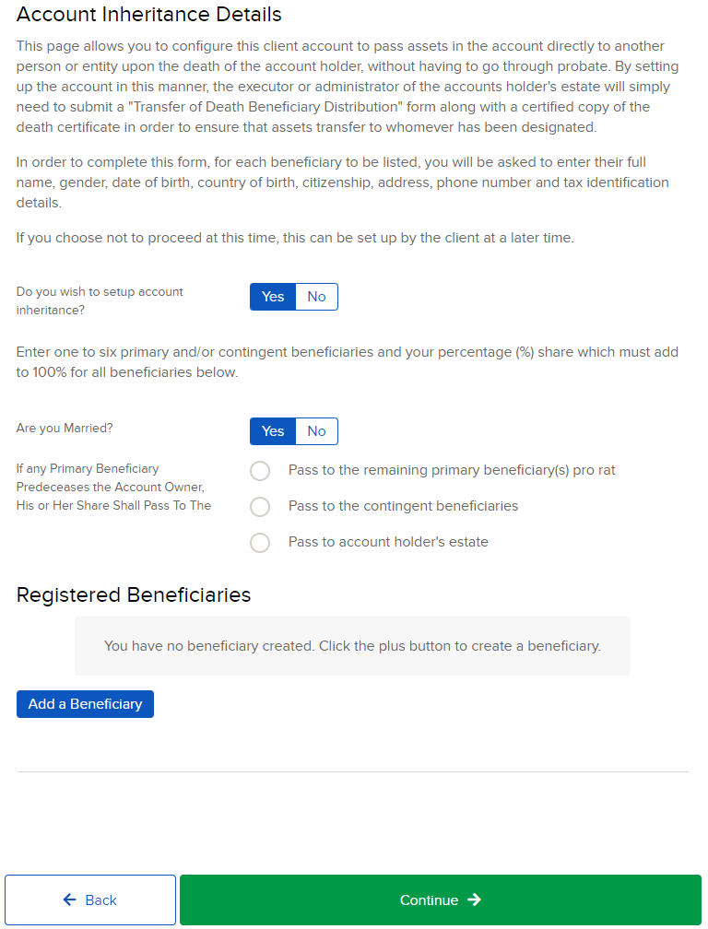708x929 pixels.
Task: Click the highlighted Yes on inheritance toggle
Action: point(272,297)
